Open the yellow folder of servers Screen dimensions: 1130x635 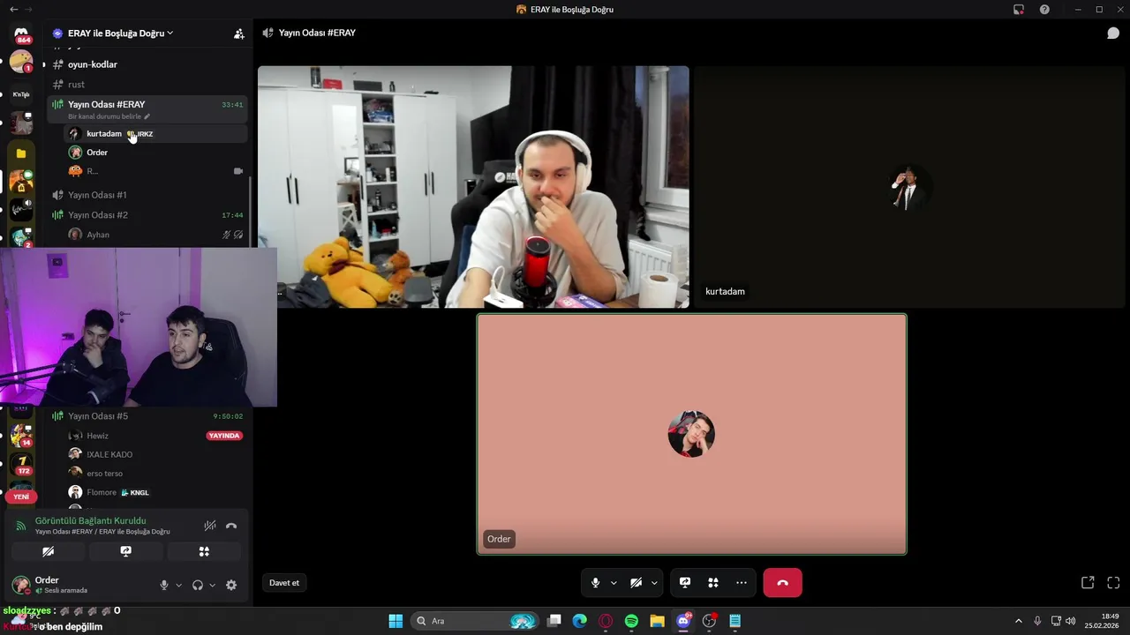click(x=21, y=153)
